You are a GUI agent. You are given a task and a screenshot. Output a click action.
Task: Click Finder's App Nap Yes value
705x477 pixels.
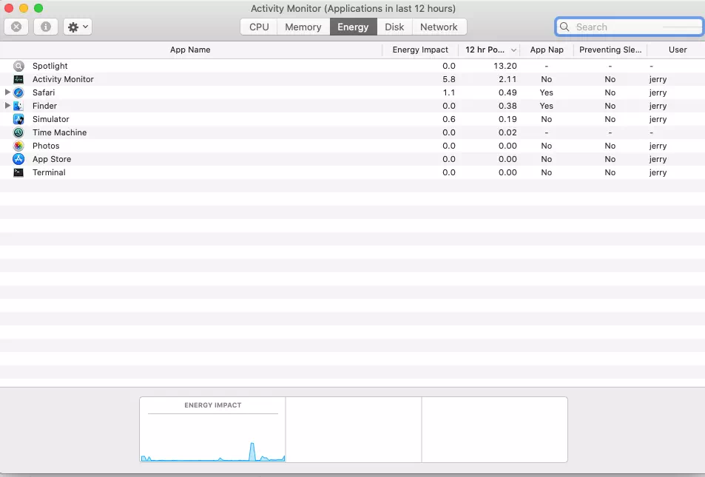546,106
